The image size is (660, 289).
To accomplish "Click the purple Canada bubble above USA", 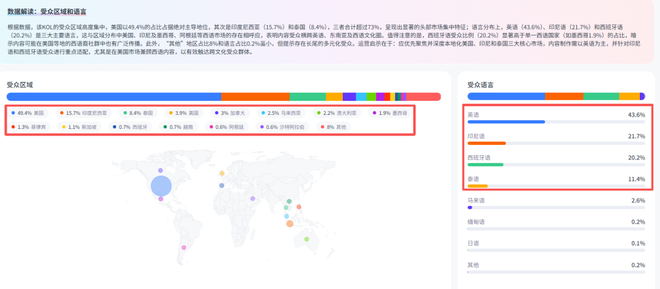I will coord(160,170).
